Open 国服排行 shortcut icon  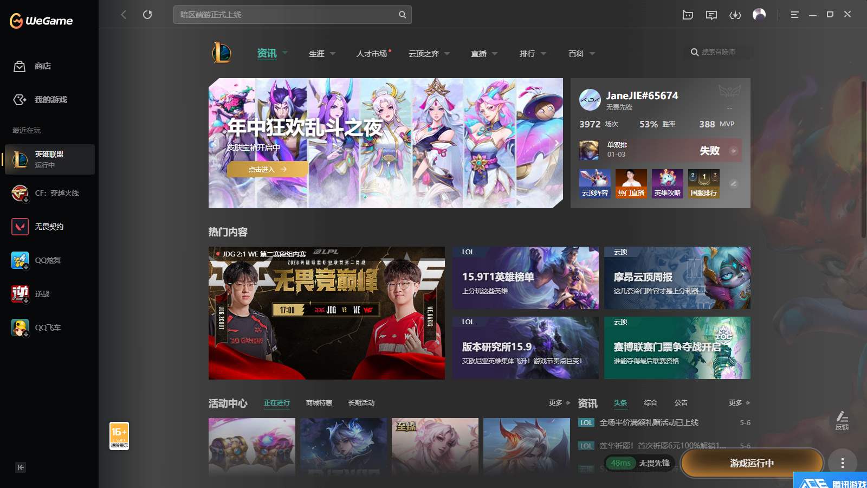pos(704,183)
